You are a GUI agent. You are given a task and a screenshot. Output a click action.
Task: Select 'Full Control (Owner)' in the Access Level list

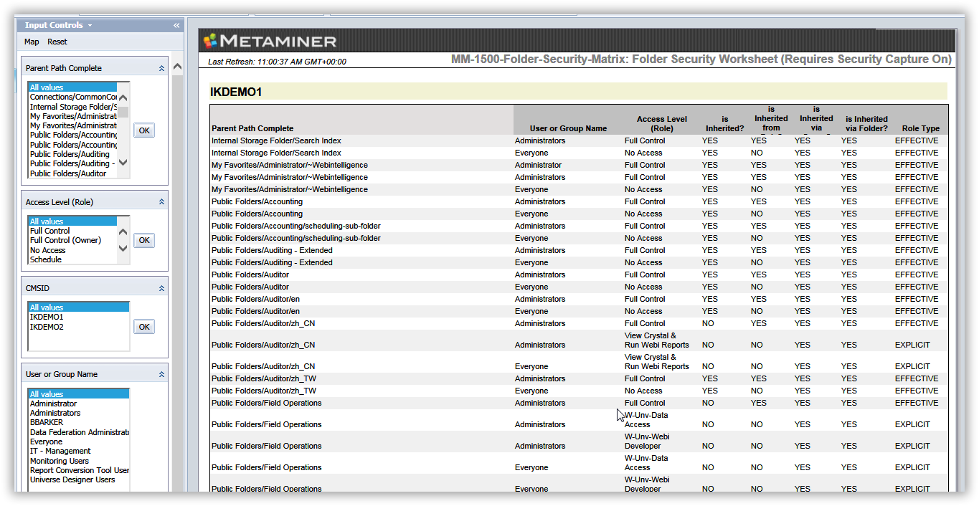72,240
